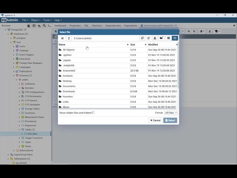Switch file dialog to grid view
237x178 pixels.
click(168, 38)
